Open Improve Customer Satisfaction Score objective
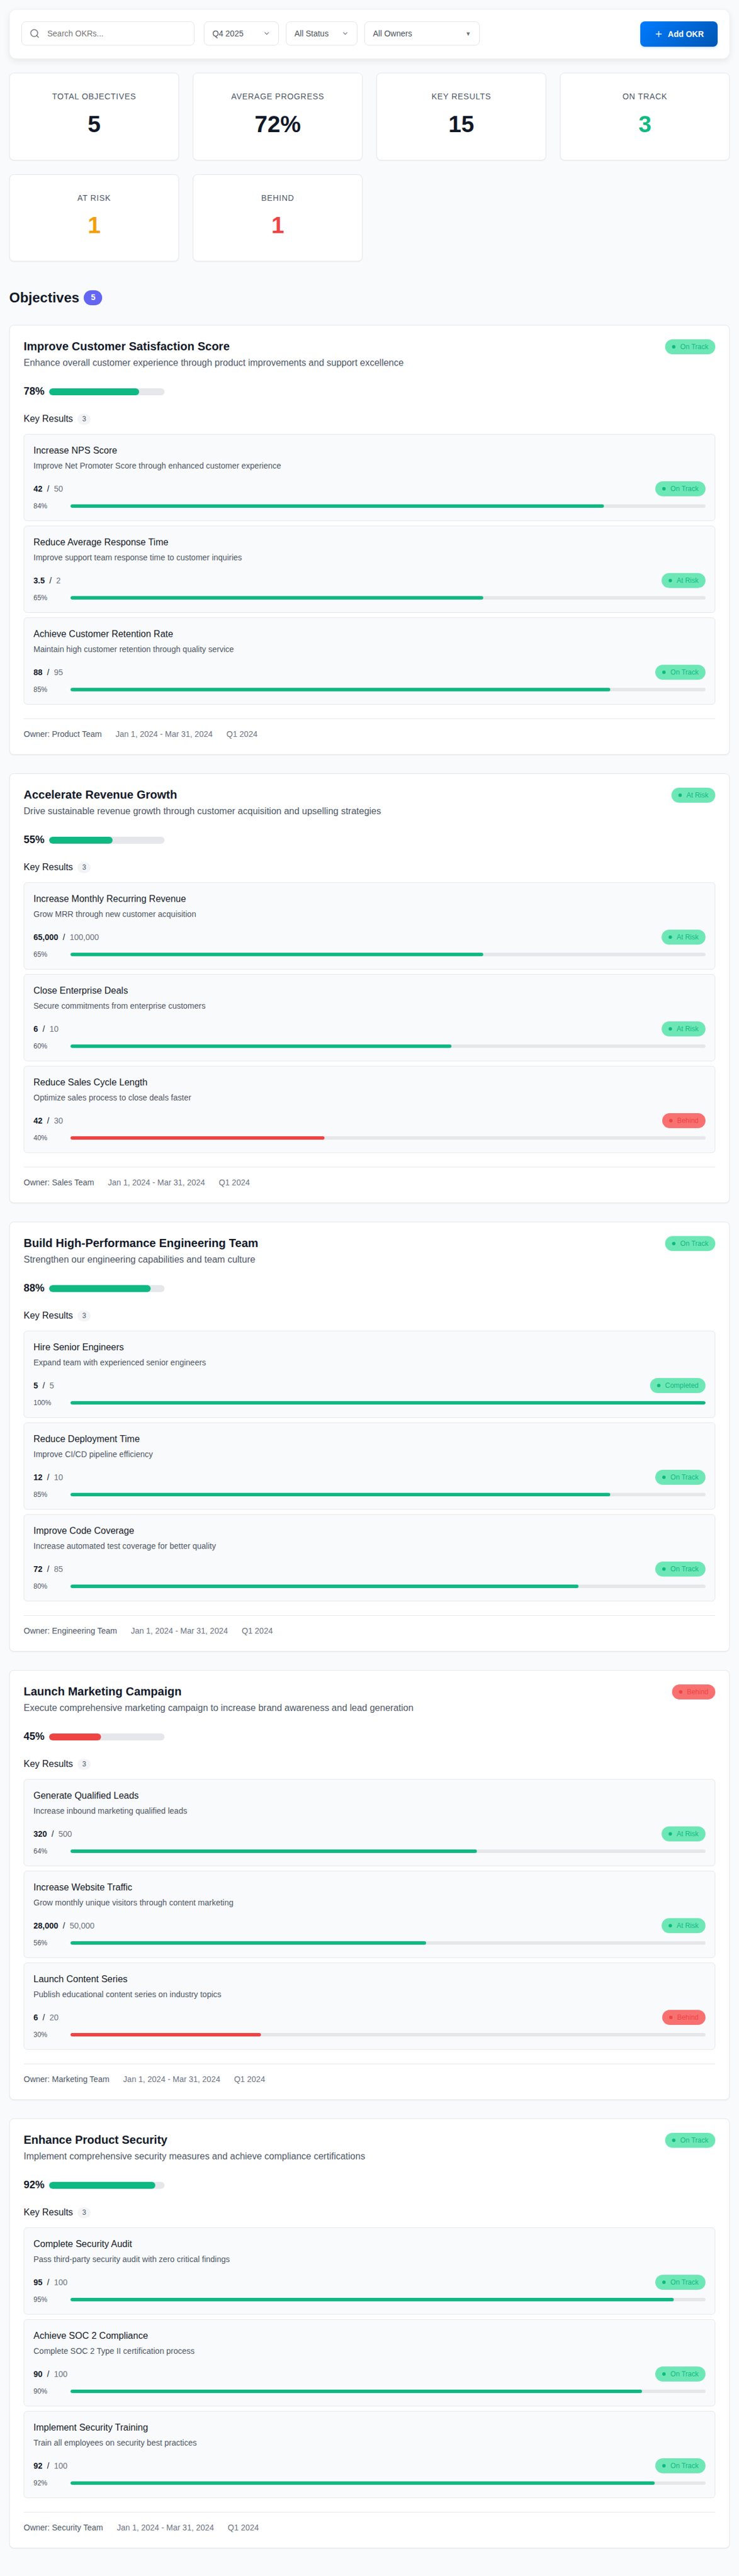 pos(126,347)
